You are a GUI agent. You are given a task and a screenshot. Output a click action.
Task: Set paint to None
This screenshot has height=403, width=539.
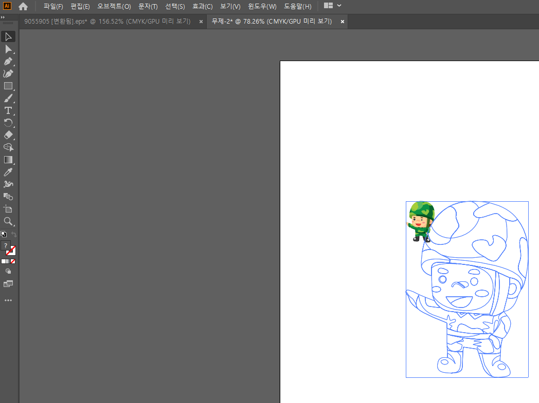[13, 261]
